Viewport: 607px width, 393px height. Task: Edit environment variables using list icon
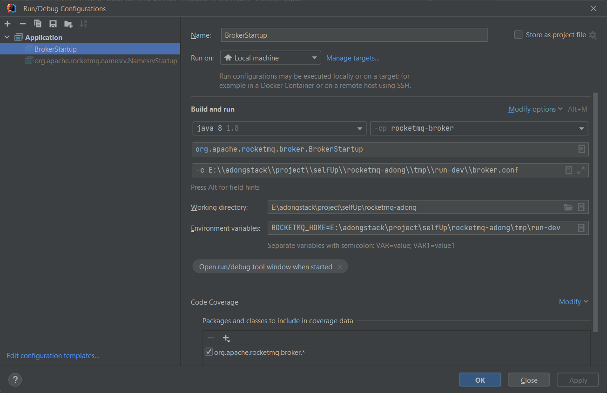(581, 228)
